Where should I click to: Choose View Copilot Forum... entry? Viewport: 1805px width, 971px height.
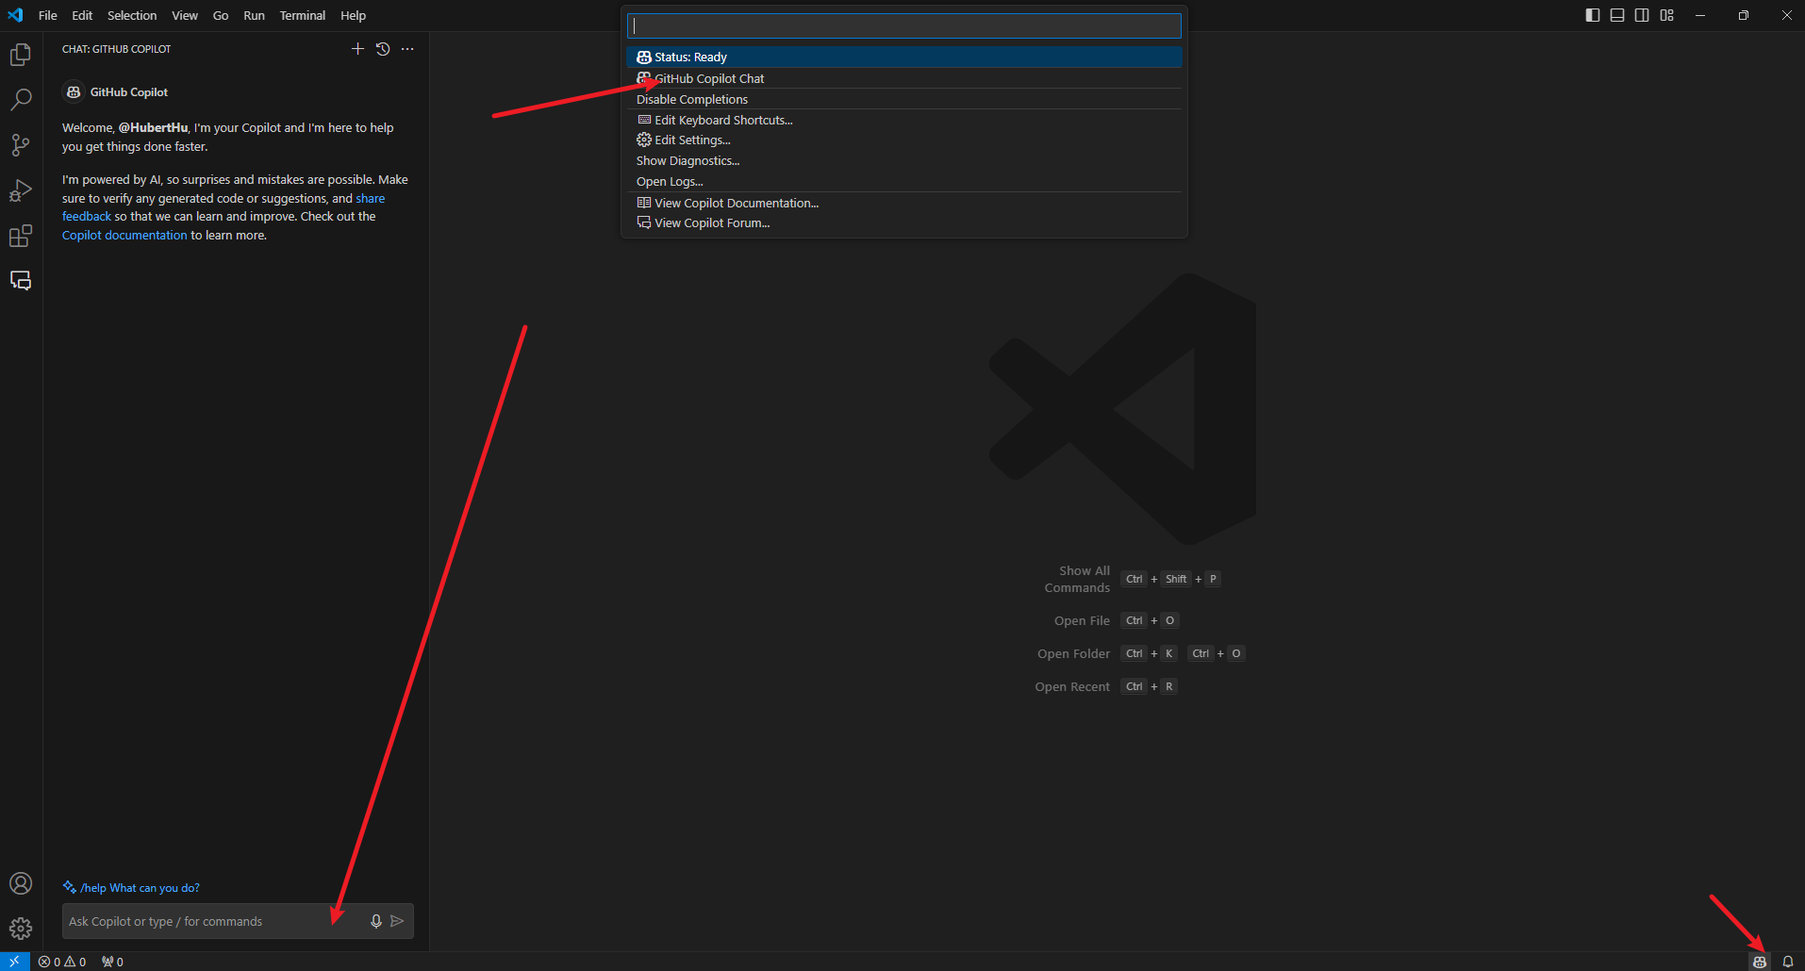(x=903, y=222)
